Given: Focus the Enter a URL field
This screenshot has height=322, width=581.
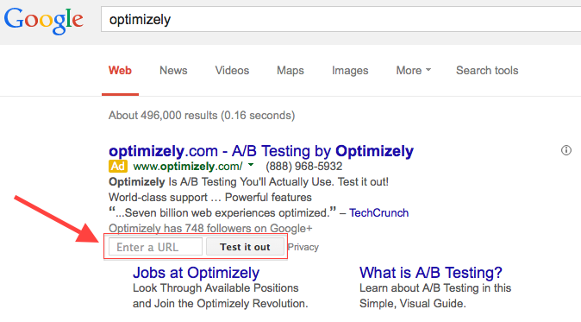Looking at the screenshot, I should click(156, 247).
